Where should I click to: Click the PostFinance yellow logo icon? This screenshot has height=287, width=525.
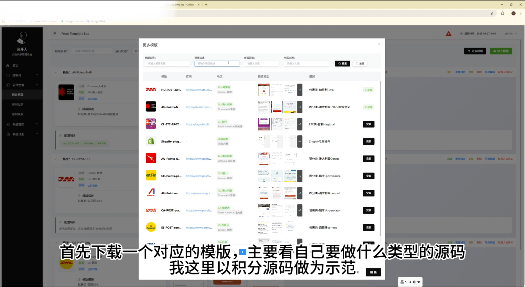(x=151, y=175)
